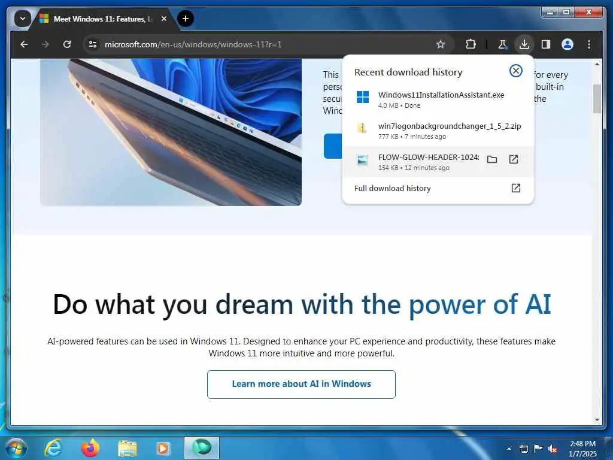Click Learn more about AI in Windows
This screenshot has width=613, height=460.
[x=301, y=384]
